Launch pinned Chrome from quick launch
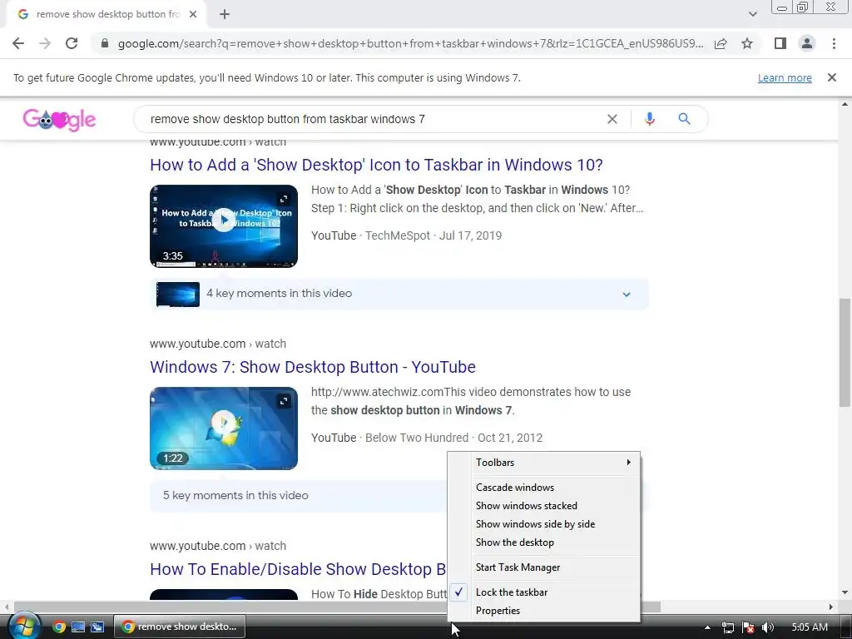Image resolution: width=852 pixels, height=639 pixels. pyautogui.click(x=59, y=627)
